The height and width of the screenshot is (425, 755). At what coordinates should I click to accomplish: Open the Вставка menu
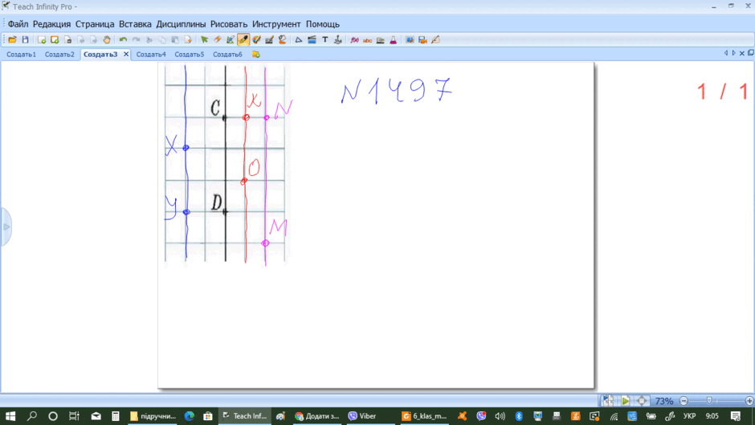coord(135,24)
